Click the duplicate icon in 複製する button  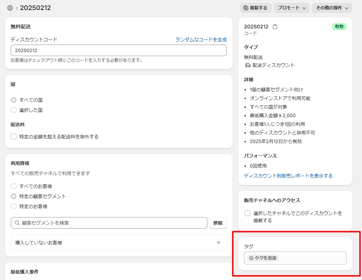tap(246, 8)
